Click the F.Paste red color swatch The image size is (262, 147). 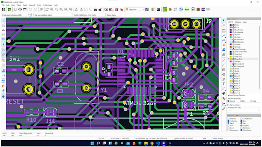coord(231,35)
